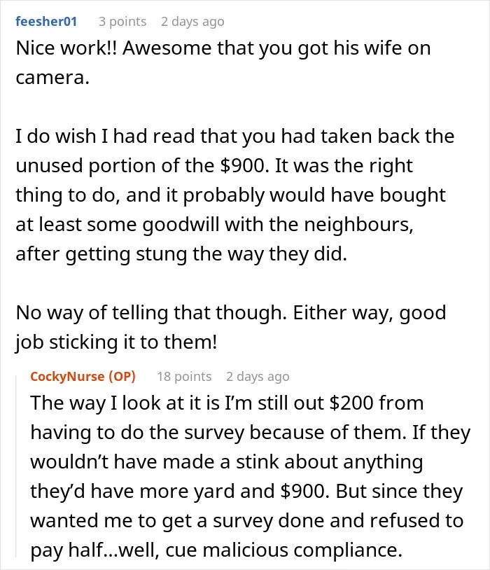Click the 3 points score label

(122, 22)
